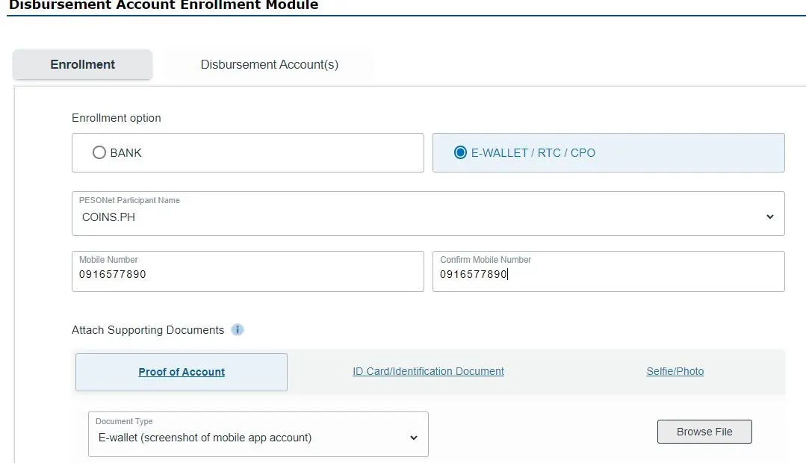Screen dimensions: 806x463
Task: Select the BANK radio button
Action: (x=99, y=152)
